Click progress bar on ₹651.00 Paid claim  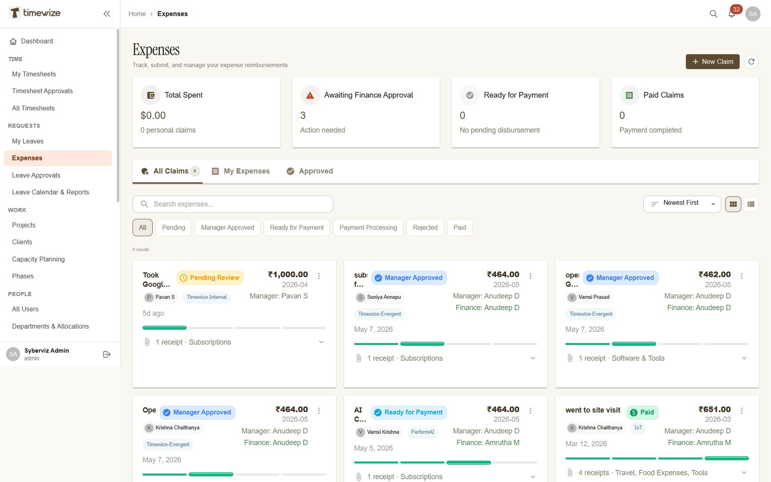pyautogui.click(x=657, y=458)
